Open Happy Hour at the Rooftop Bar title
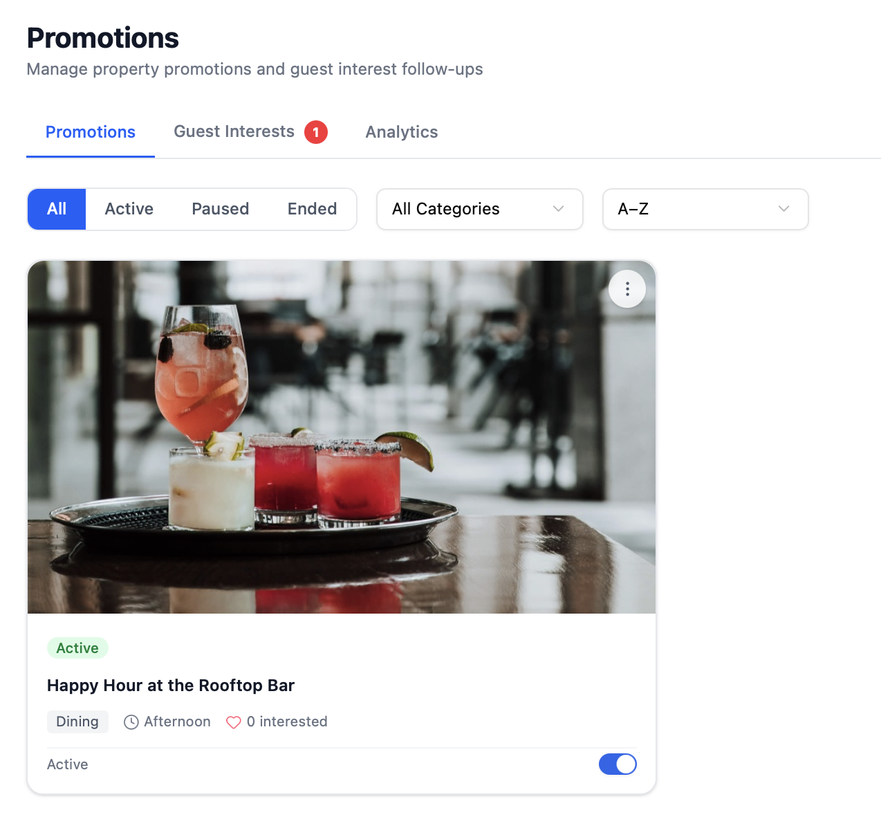 point(171,686)
